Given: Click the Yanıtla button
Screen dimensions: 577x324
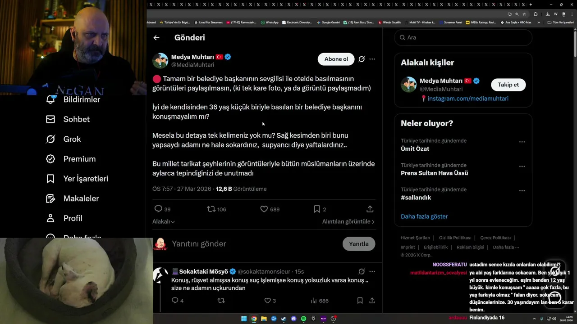Looking at the screenshot, I should 359,243.
